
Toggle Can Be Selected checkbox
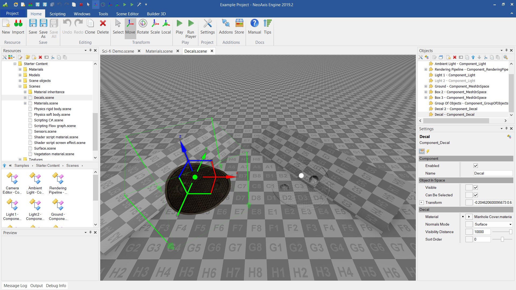point(475,195)
